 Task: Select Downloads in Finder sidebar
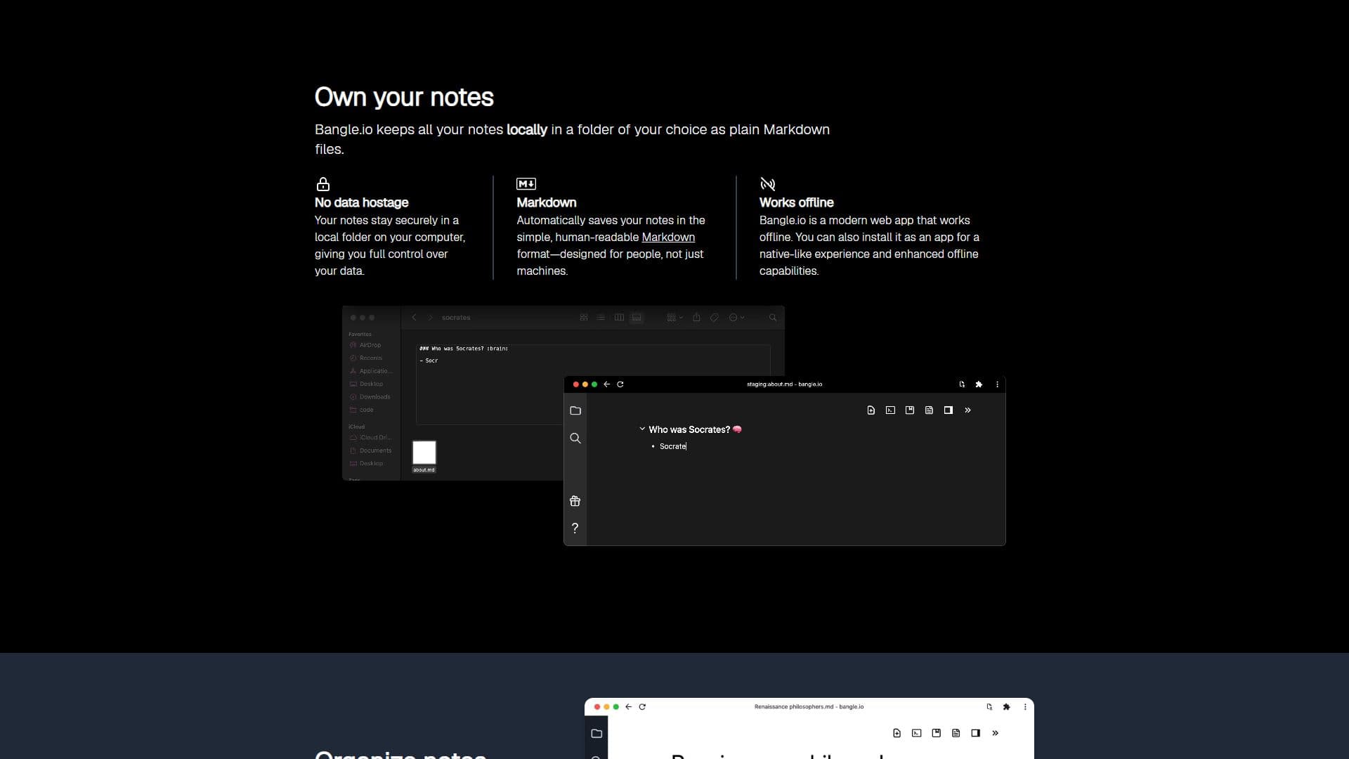[x=370, y=397]
